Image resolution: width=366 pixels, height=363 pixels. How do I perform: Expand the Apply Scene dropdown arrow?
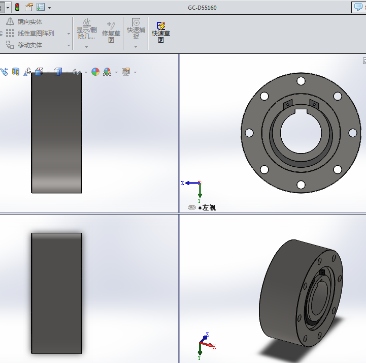tap(116, 72)
